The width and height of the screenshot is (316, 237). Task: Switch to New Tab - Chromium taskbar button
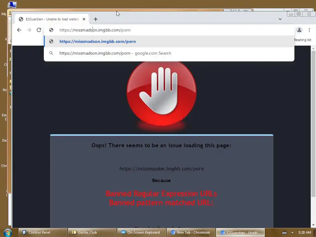coord(191,232)
